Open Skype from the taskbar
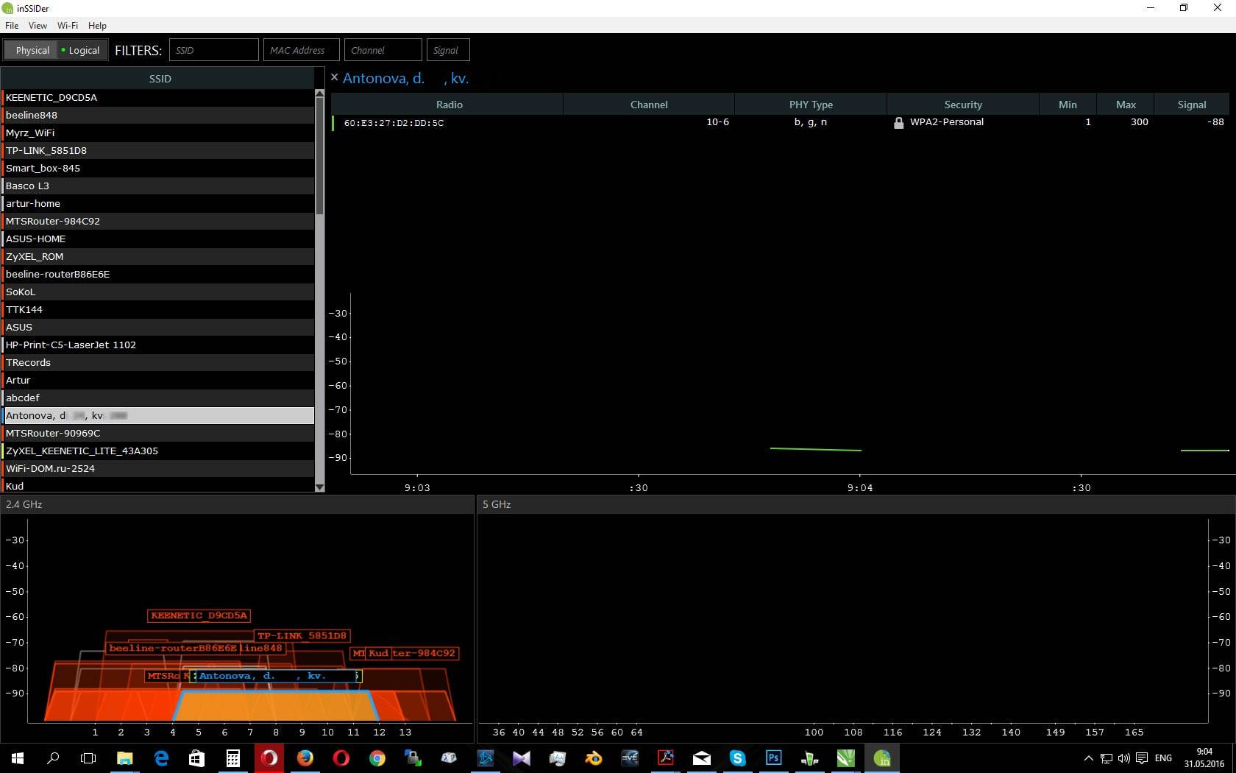This screenshot has height=773, width=1236. pyautogui.click(x=737, y=758)
